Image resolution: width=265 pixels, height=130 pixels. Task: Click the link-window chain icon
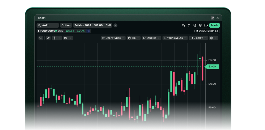click(213, 18)
